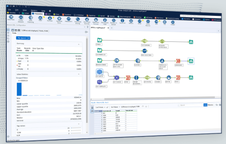Pin the Configuration window
Screen dimensions: 226x144
[87, 27]
